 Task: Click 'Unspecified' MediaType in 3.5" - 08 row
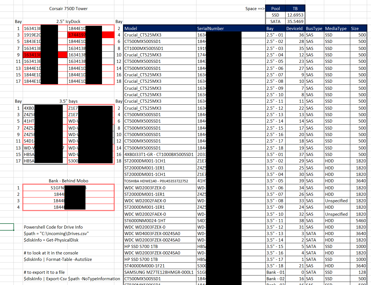(x=337, y=201)
